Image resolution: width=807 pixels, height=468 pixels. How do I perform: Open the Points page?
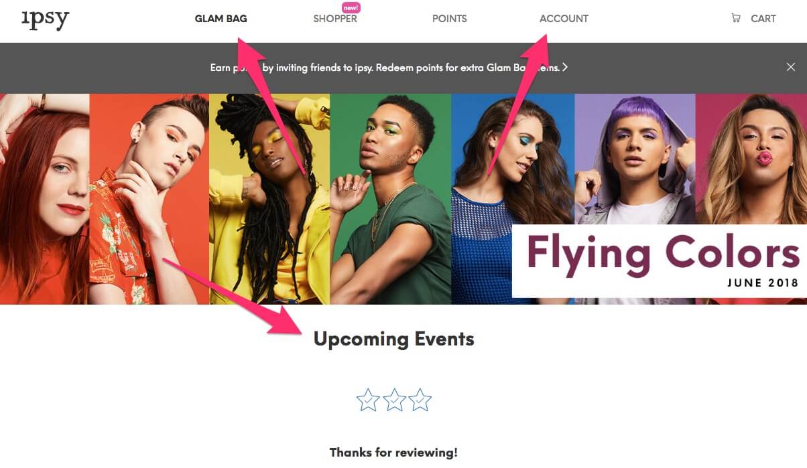[x=450, y=19]
